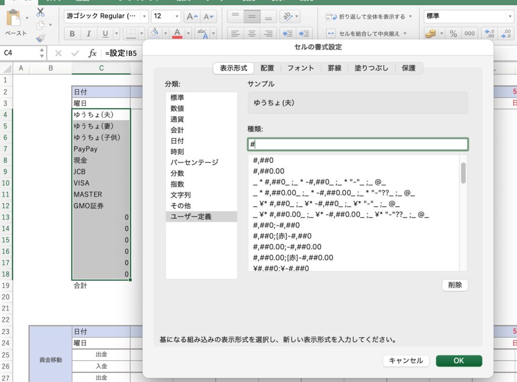Click the insert function fx icon
The image size is (517, 382).
tap(92, 53)
